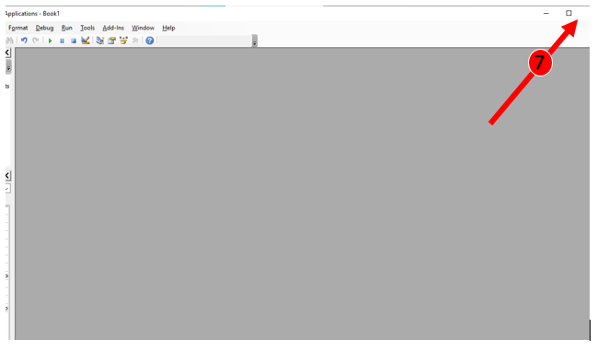Image resolution: width=597 pixels, height=351 pixels.
Task: Open the Format menu
Action: pyautogui.click(x=17, y=28)
